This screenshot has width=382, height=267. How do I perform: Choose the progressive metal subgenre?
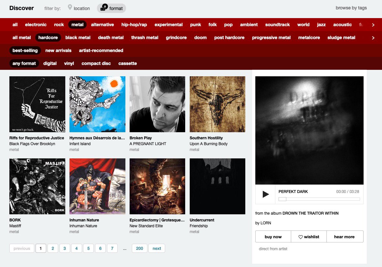pyautogui.click(x=271, y=37)
